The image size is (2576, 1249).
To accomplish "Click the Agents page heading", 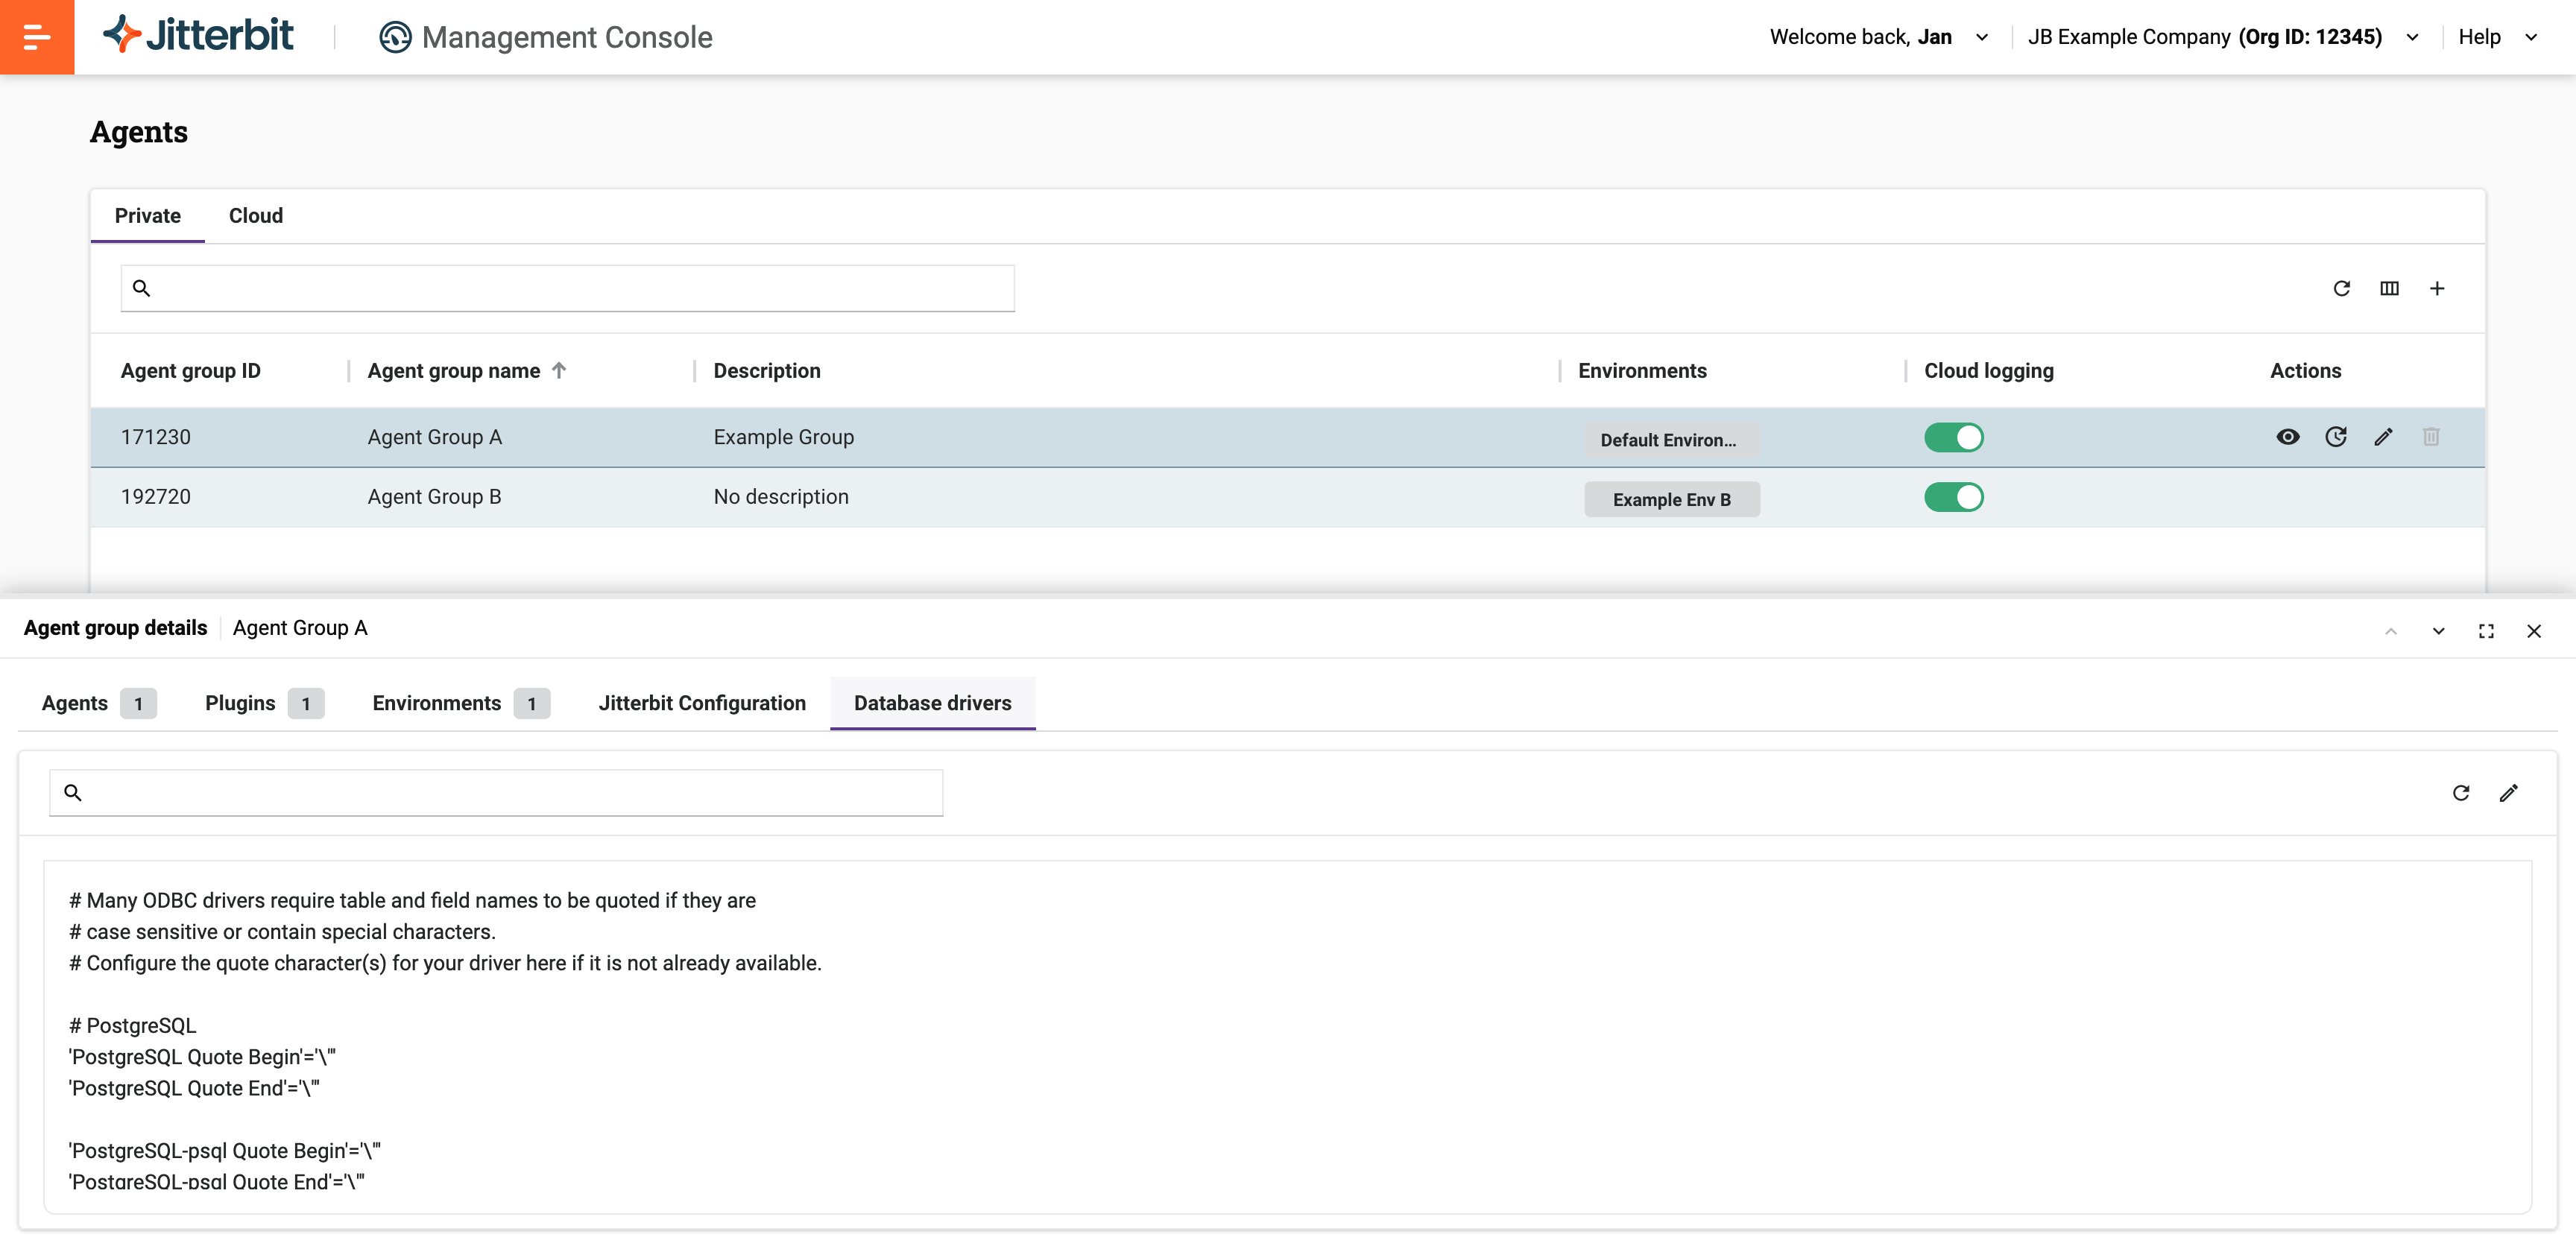I will point(139,132).
